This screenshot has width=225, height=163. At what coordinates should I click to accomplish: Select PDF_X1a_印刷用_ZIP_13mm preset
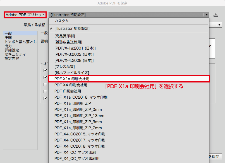point(129,116)
